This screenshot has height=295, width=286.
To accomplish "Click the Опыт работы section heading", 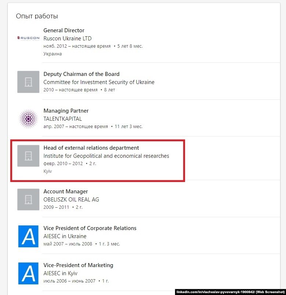I will 37,16.
